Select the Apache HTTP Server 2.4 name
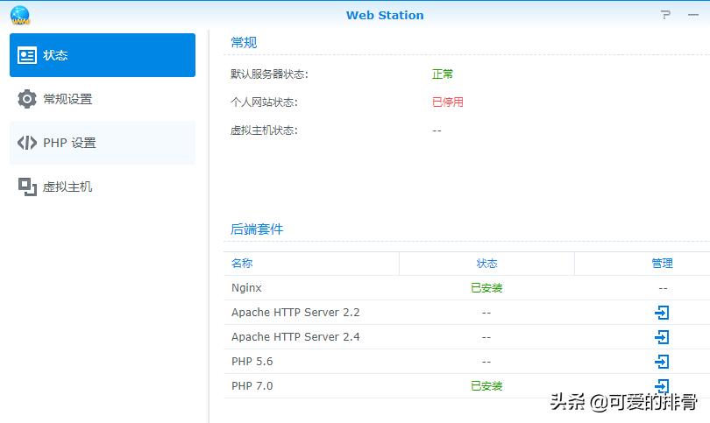710x423 pixels. click(295, 336)
